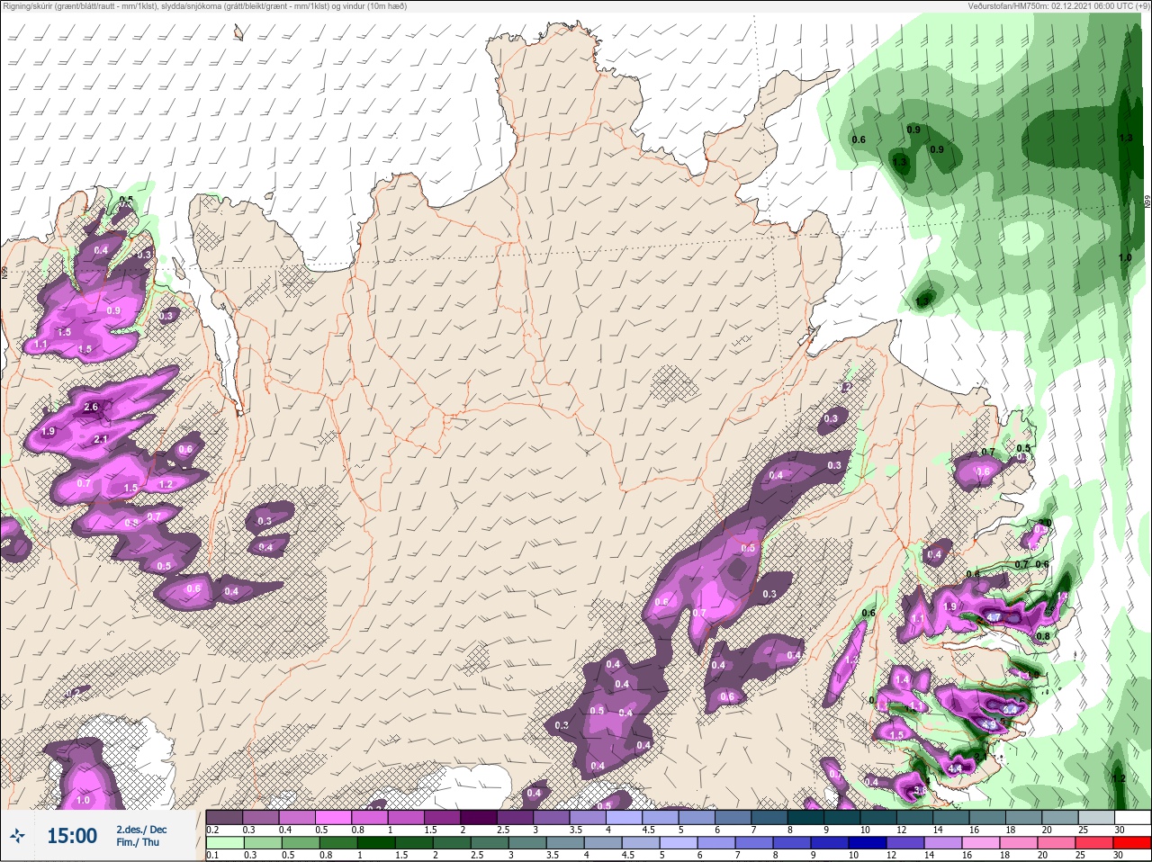This screenshot has width=1152, height=862.
Task: Click the wind rose icon beside the time
Action: point(19,837)
